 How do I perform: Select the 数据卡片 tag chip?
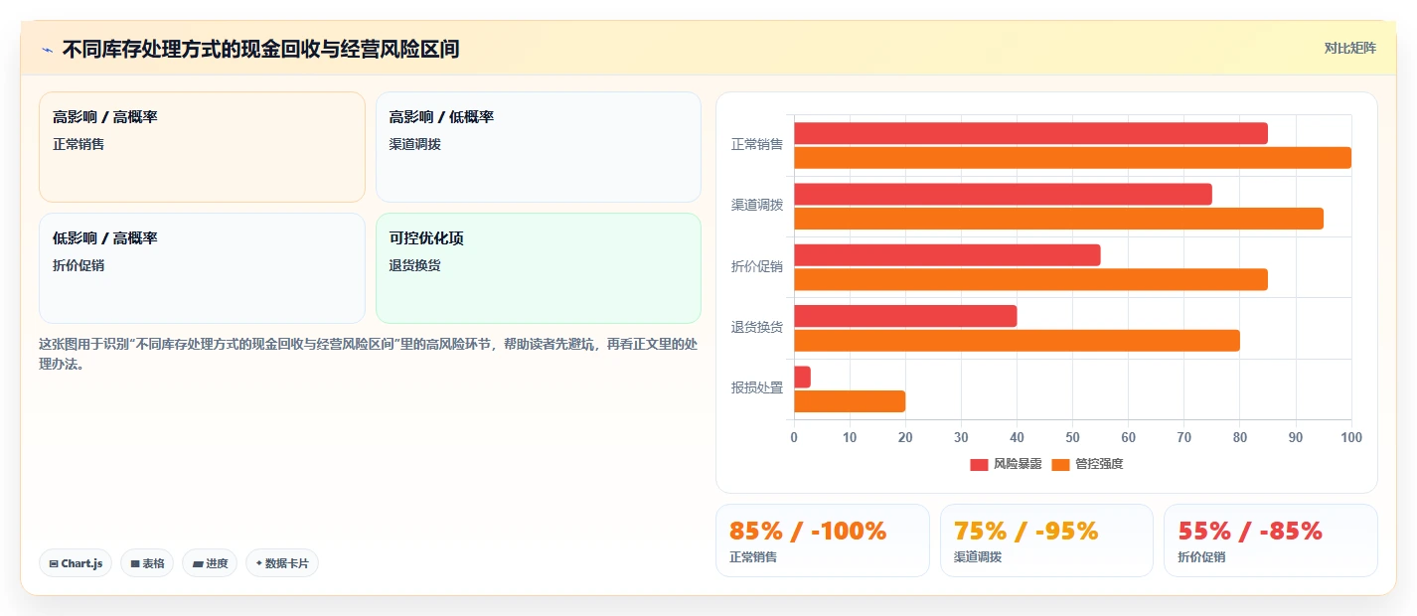[x=282, y=563]
